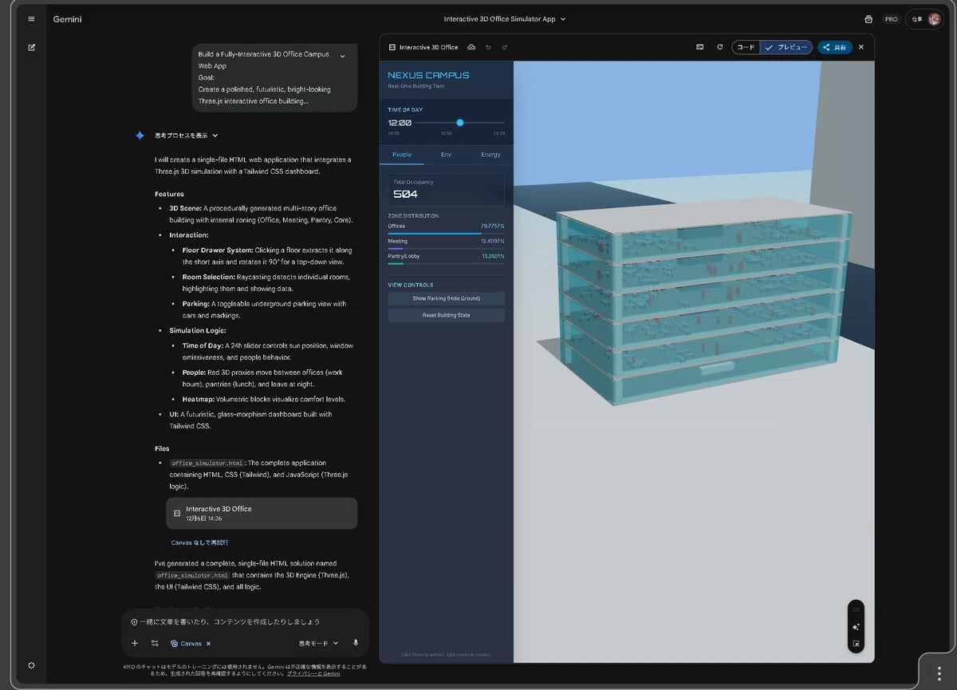Remove the Canvas chip with its X
The image size is (957, 690).
(209, 644)
